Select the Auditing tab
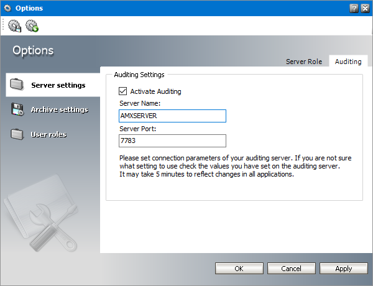Image resolution: width=373 pixels, height=286 pixels. [348, 62]
